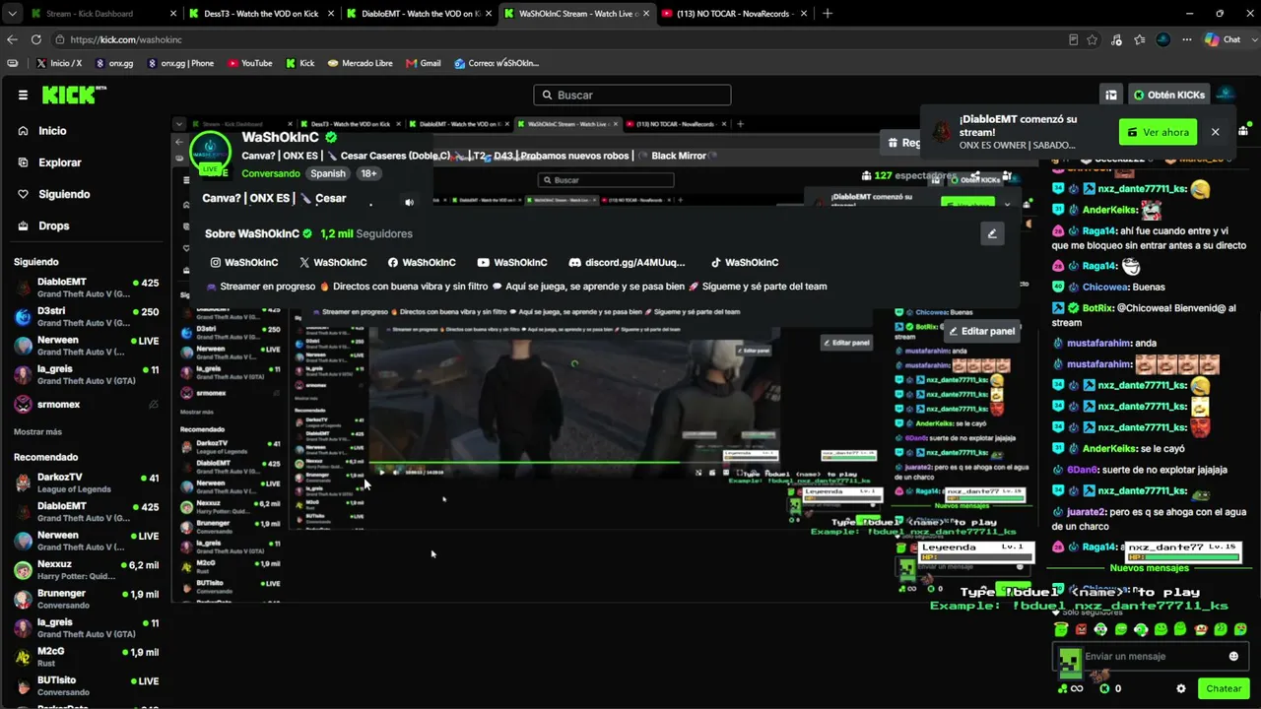Bookmark this page with the star icon

[1093, 39]
